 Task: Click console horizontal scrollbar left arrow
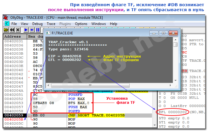tap(48, 85)
